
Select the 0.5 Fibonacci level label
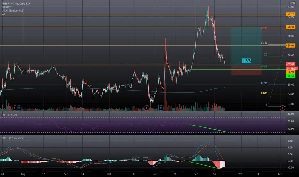(x=266, y=54)
